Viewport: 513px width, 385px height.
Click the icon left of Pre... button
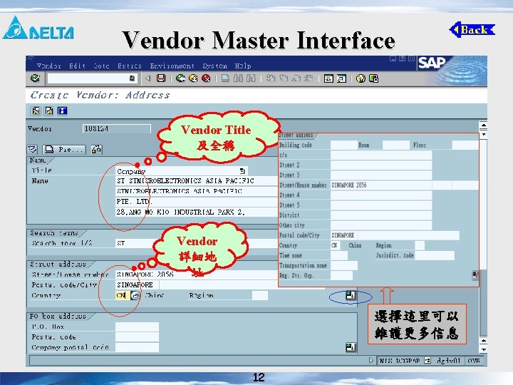[x=32, y=150]
